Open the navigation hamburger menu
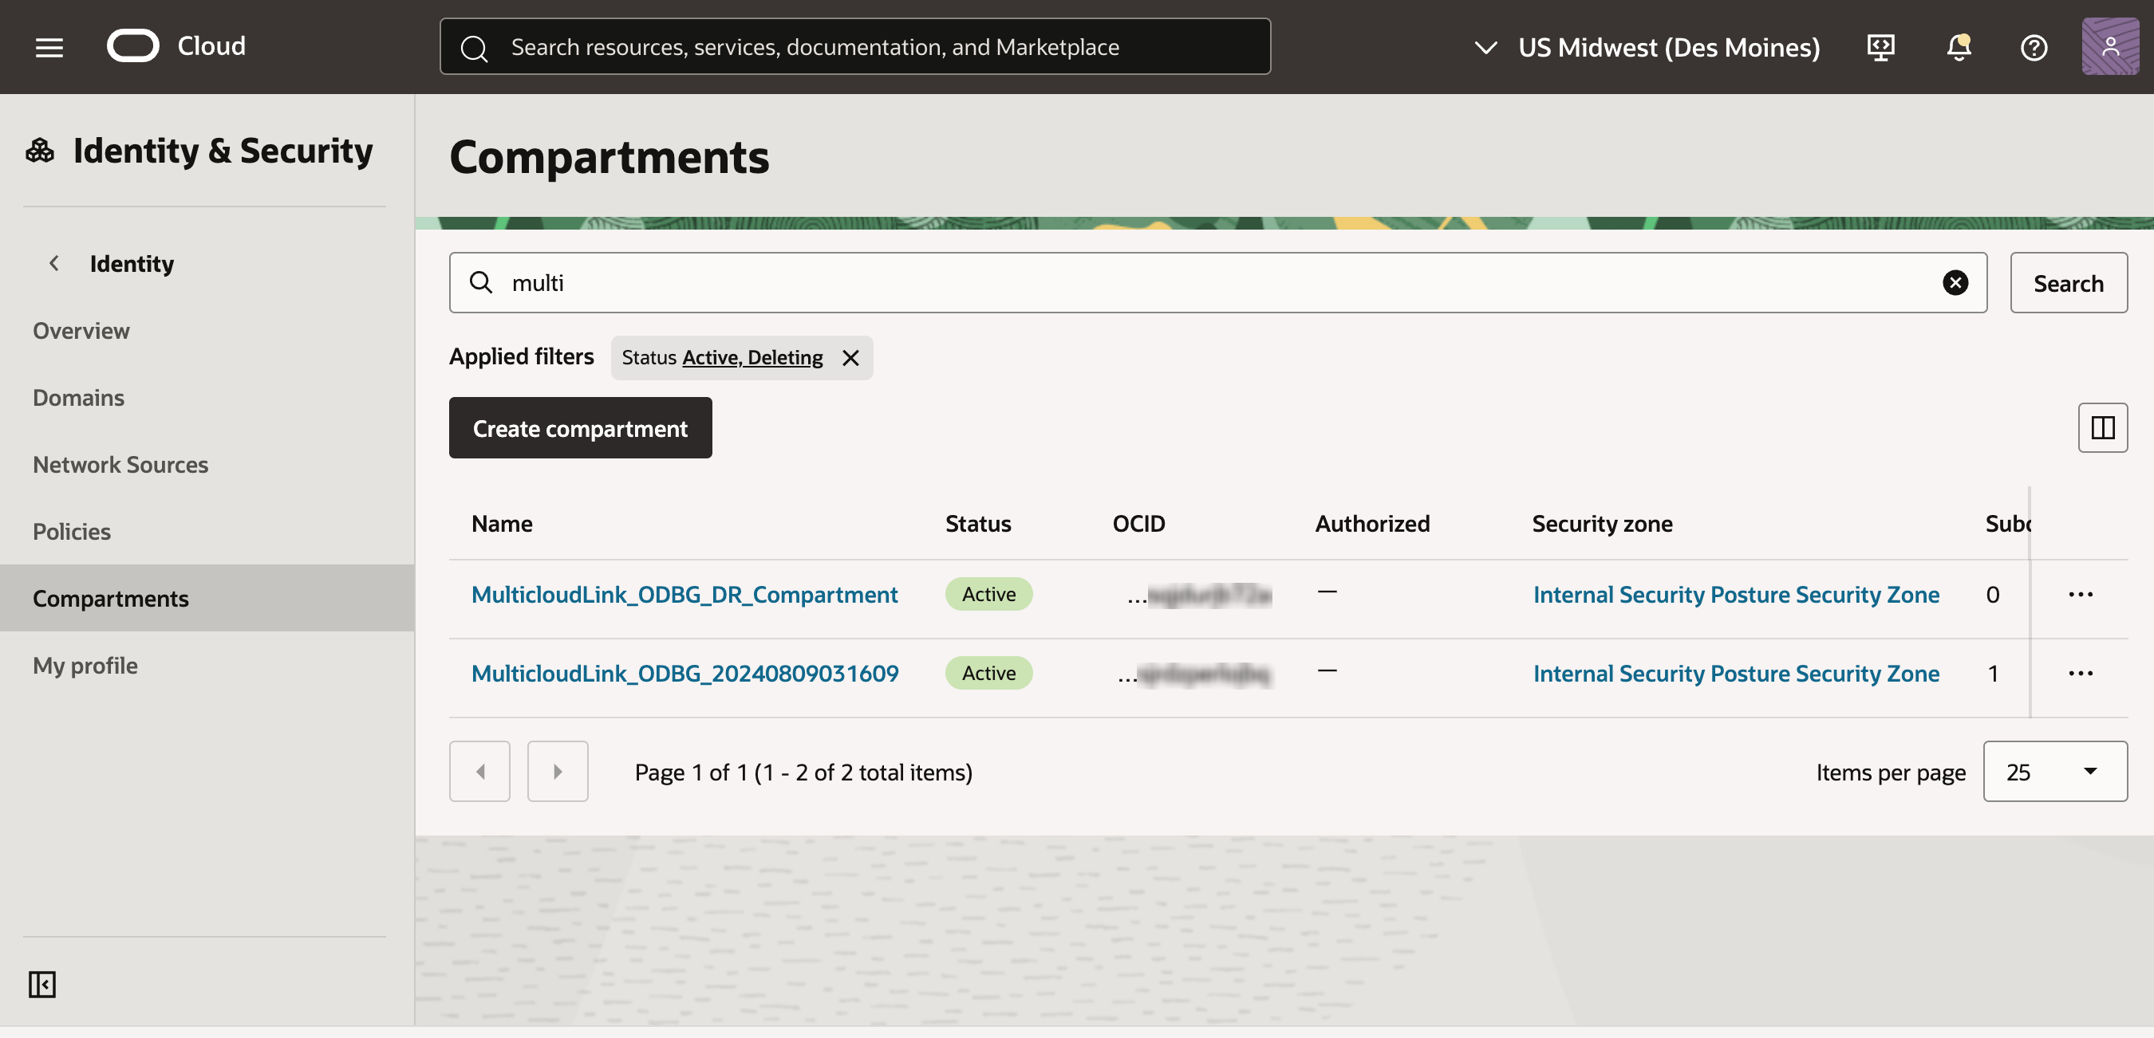2154x1038 pixels. click(48, 47)
